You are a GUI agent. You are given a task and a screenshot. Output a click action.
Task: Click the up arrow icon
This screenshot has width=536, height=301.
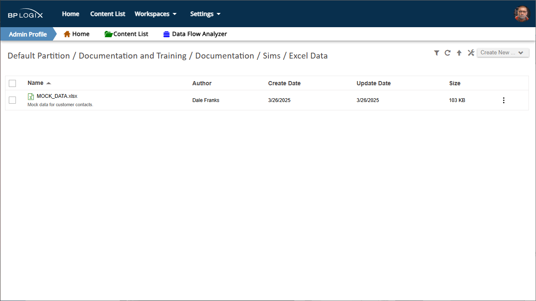click(x=459, y=53)
